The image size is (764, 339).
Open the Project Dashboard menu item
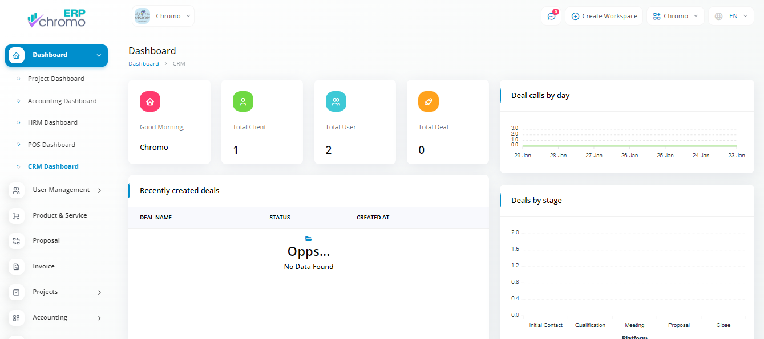(x=56, y=79)
